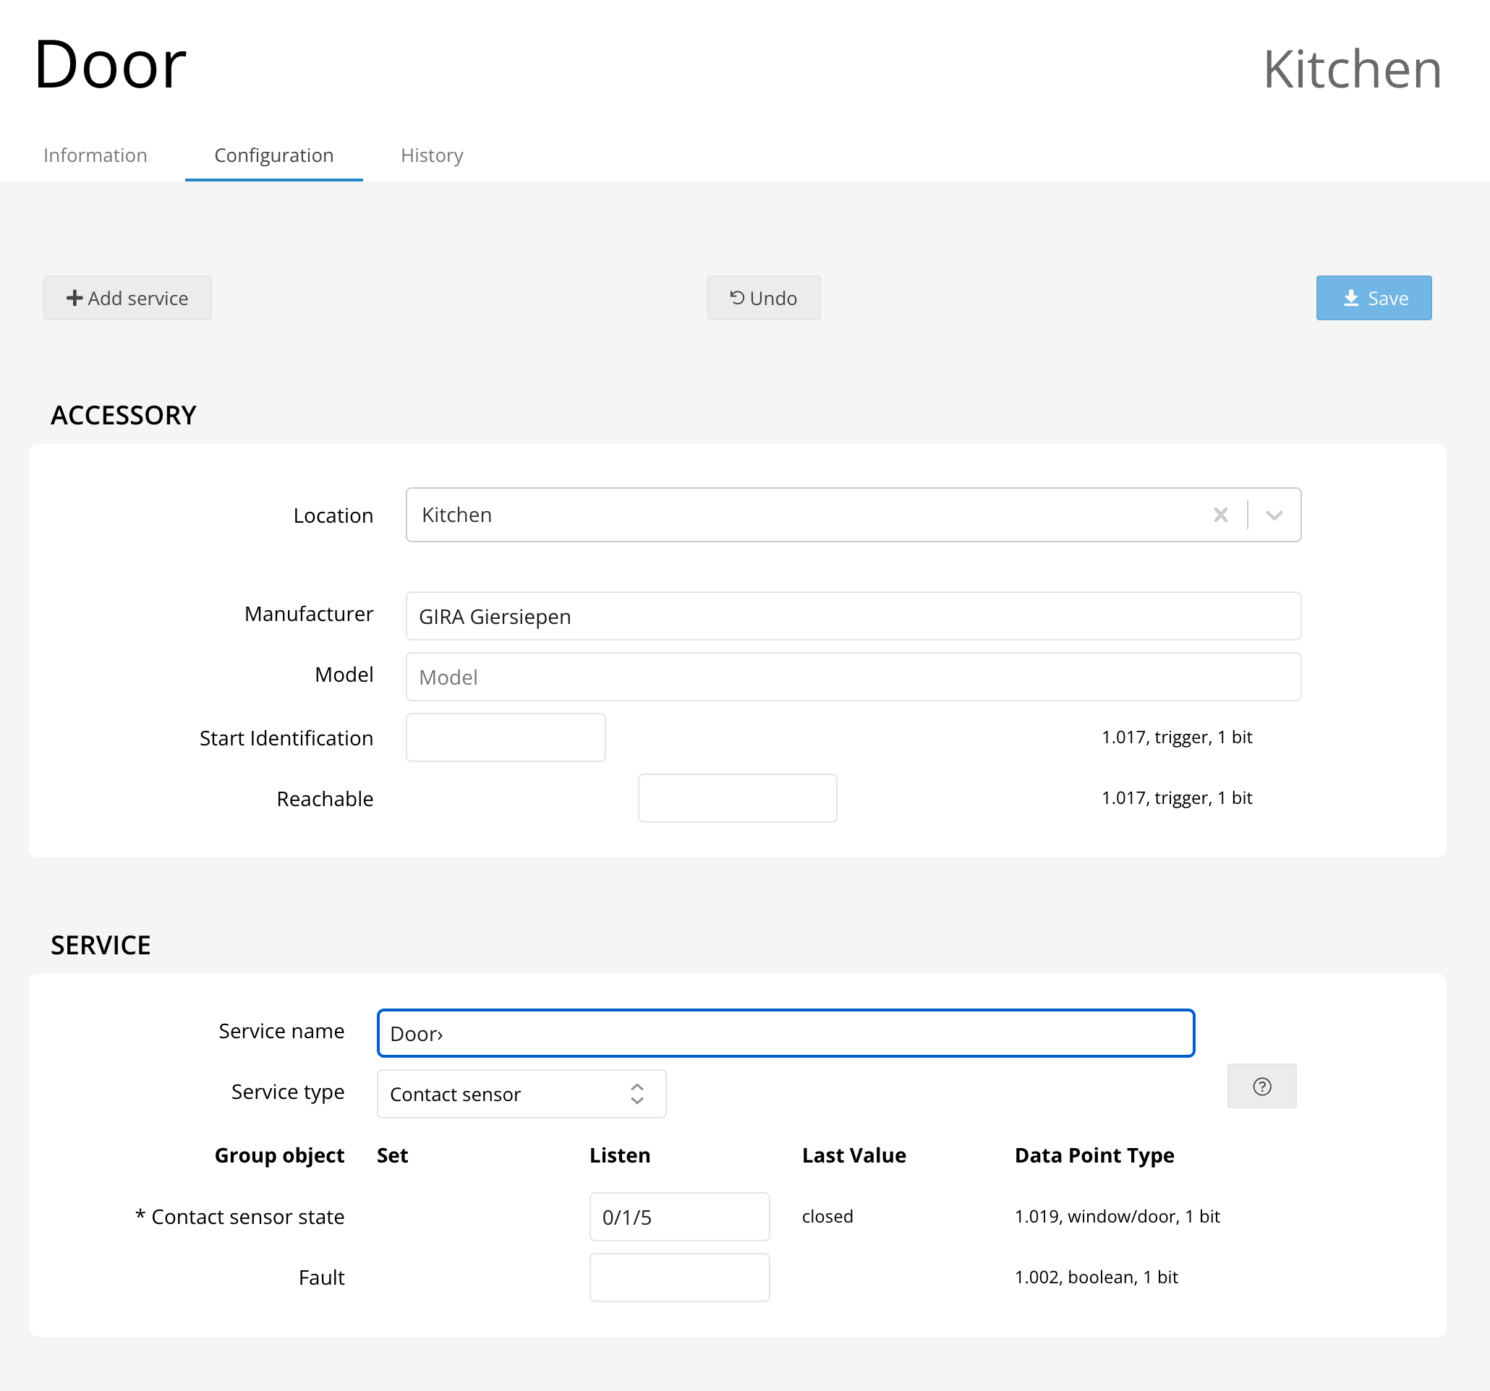This screenshot has height=1391, width=1490.
Task: Click the Location Kitchen combo box
Action: [809, 515]
